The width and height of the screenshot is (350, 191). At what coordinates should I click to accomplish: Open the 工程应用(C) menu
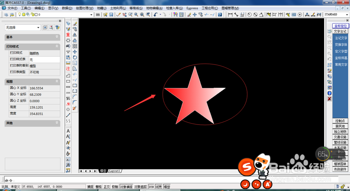[x=210, y=8]
